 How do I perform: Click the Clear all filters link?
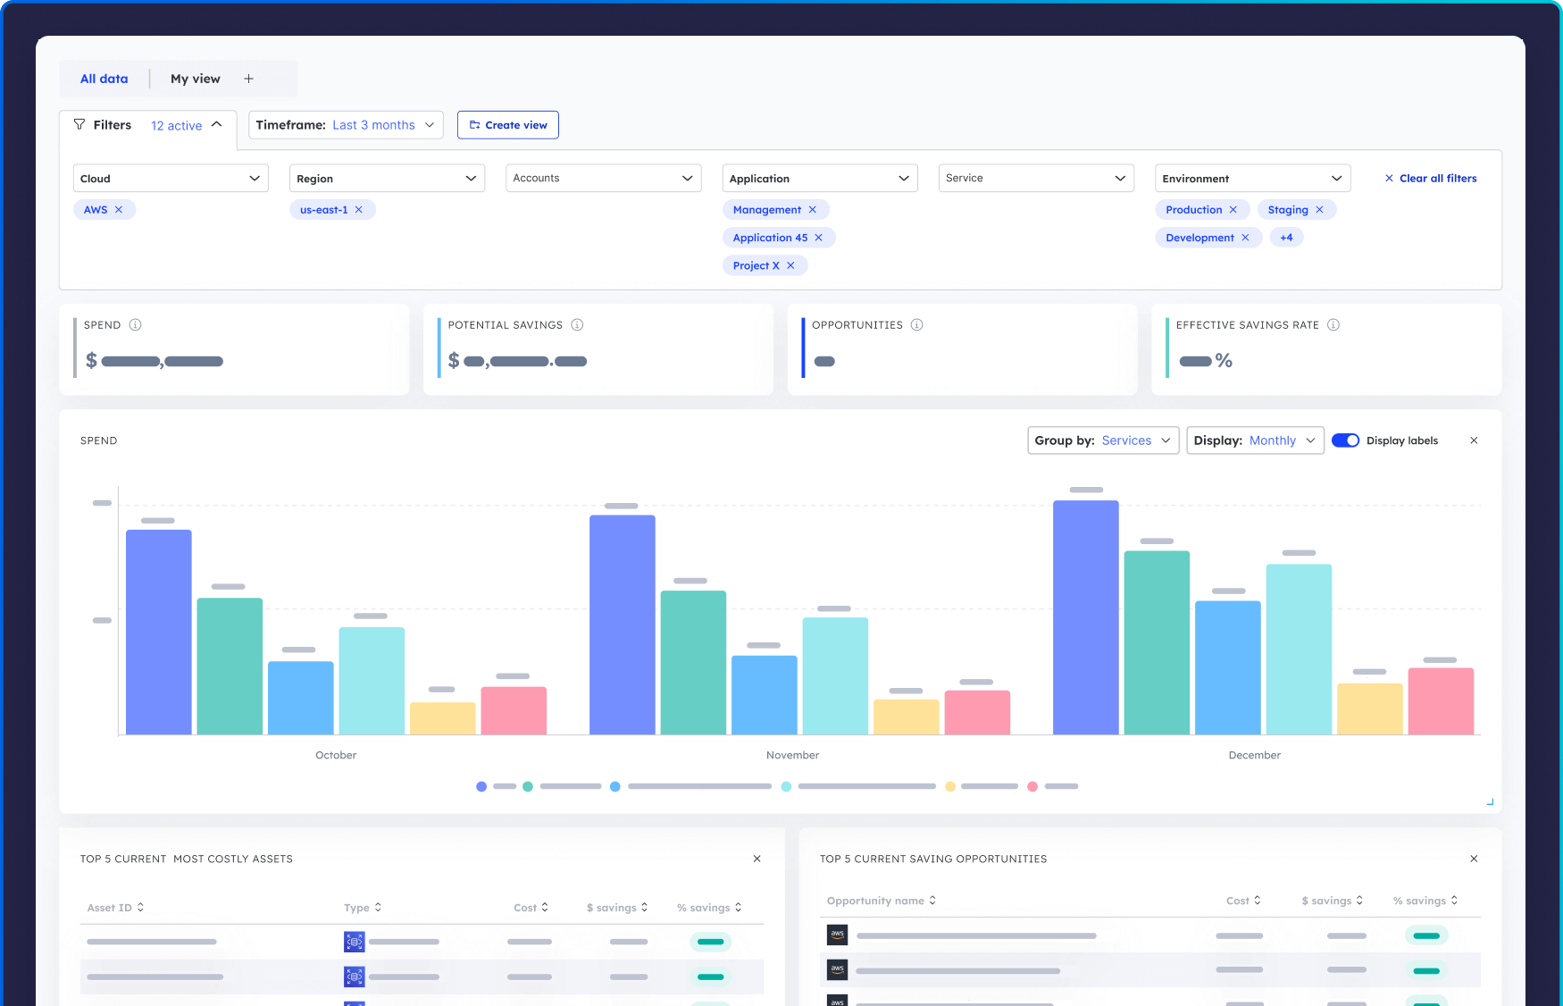tap(1430, 178)
